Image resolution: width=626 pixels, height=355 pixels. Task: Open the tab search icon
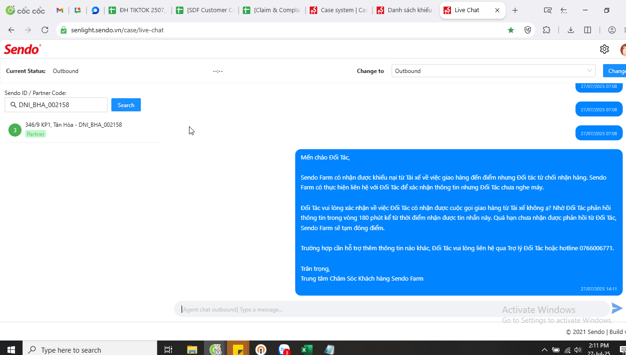click(548, 10)
